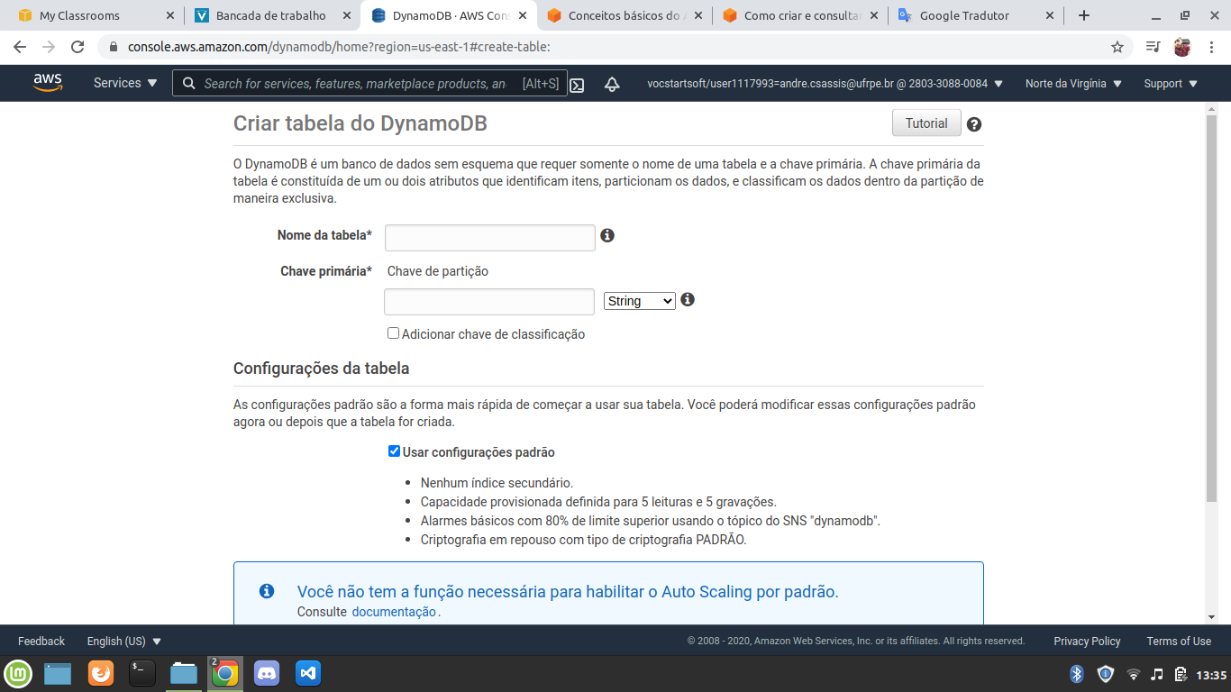Image resolution: width=1231 pixels, height=692 pixels.
Task: Click the Nome da tabela text field
Action: (x=489, y=238)
